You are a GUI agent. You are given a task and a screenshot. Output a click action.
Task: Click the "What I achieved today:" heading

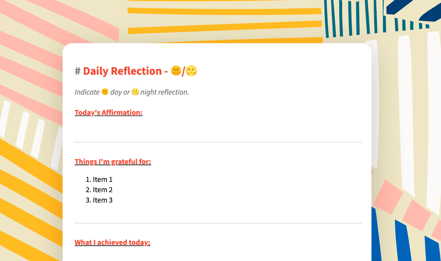click(112, 243)
